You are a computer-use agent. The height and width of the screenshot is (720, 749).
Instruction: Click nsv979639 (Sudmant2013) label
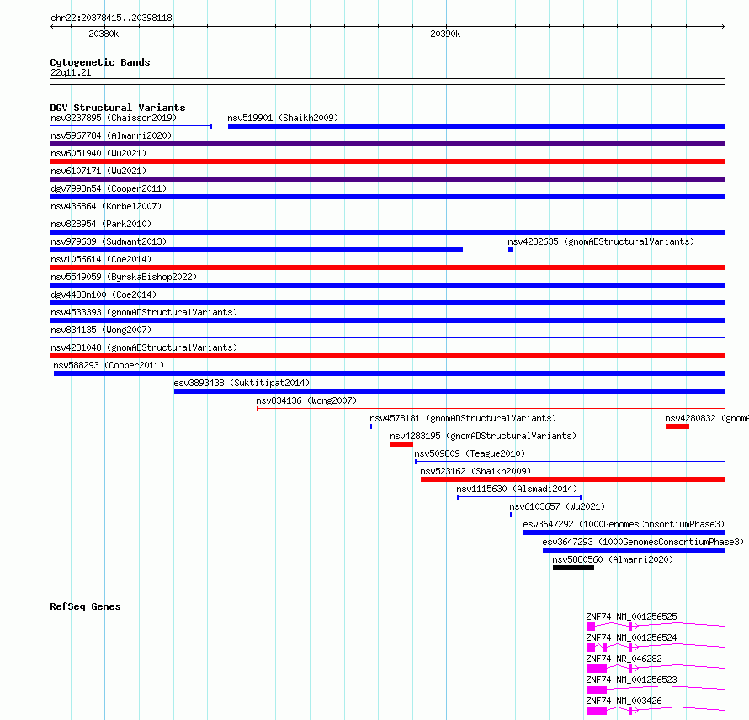tap(109, 241)
